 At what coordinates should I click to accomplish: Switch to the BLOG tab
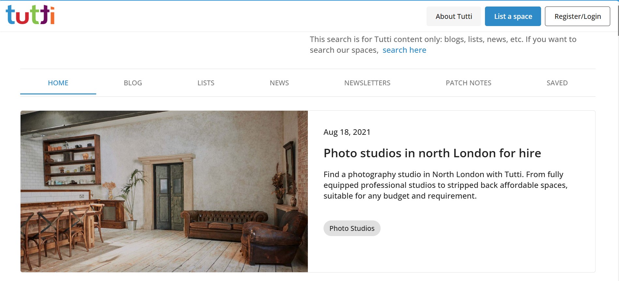click(133, 83)
